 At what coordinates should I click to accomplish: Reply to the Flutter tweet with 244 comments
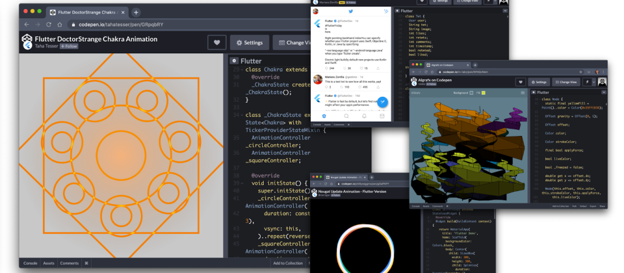(x=327, y=68)
